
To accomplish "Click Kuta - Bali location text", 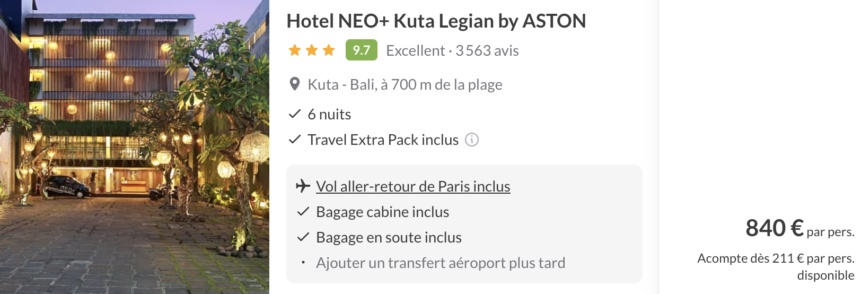I will pyautogui.click(x=405, y=84).
